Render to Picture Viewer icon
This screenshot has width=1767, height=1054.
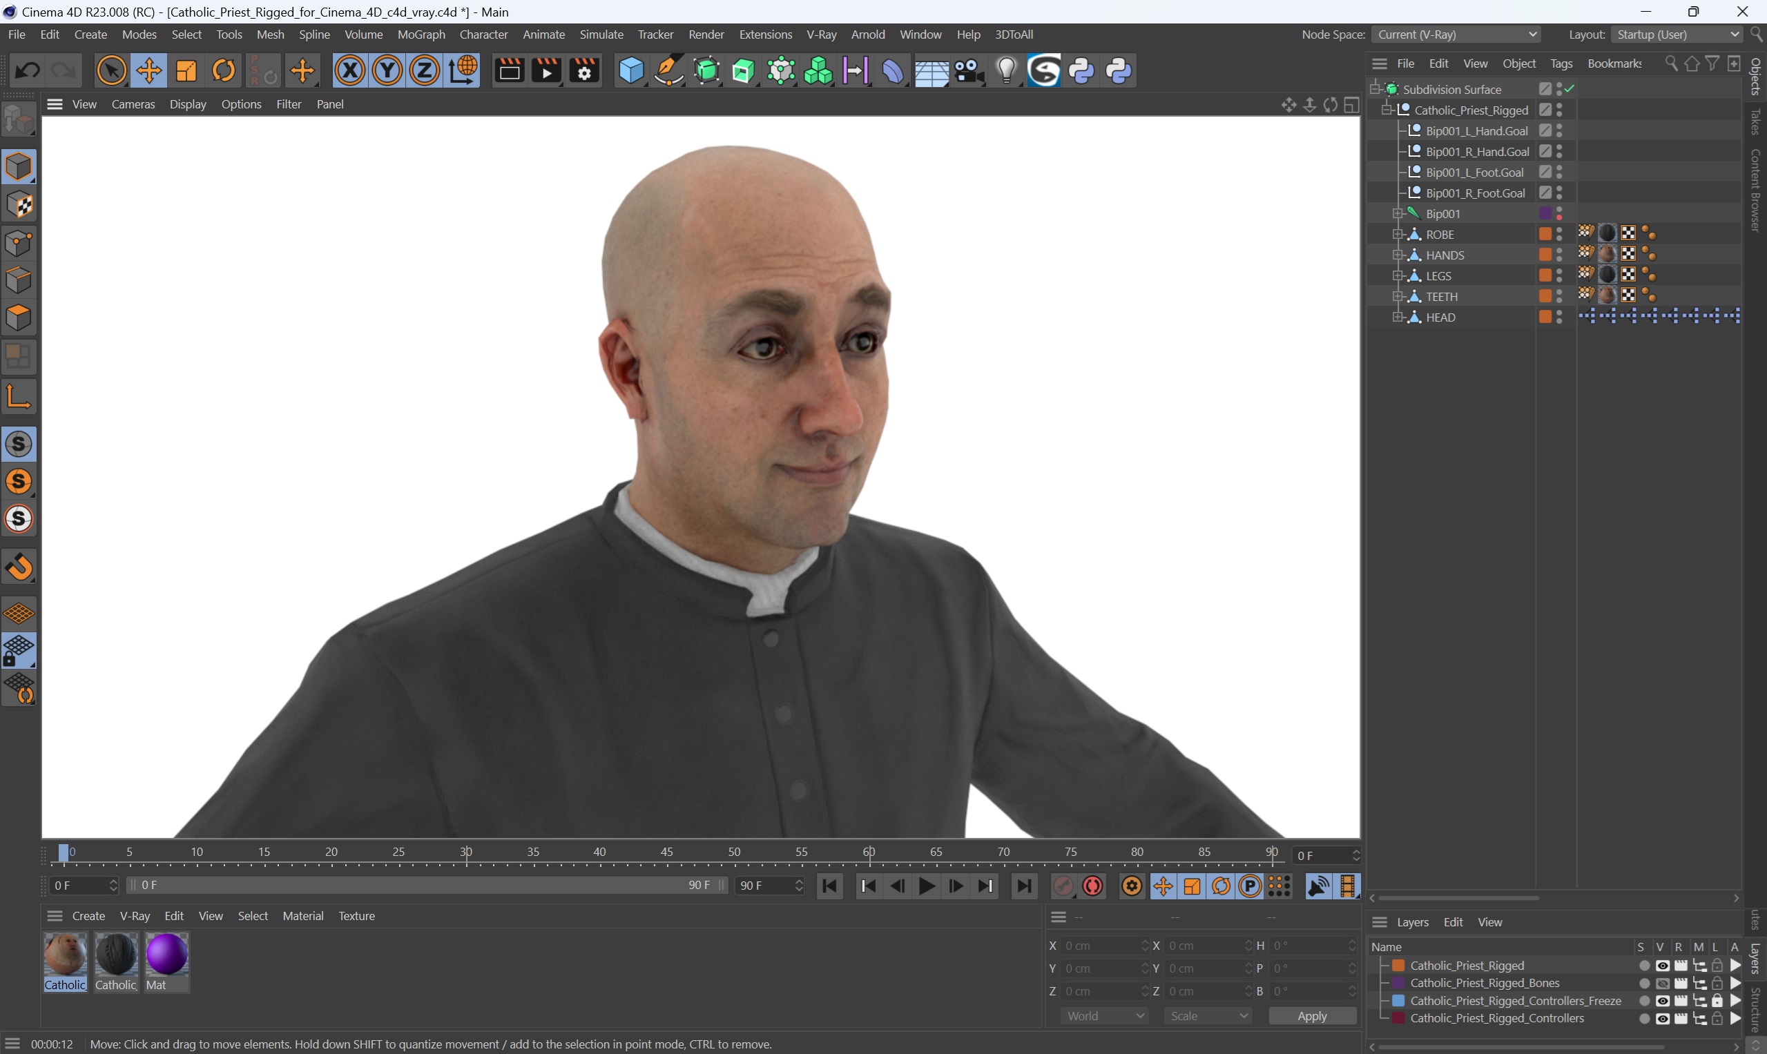click(546, 70)
